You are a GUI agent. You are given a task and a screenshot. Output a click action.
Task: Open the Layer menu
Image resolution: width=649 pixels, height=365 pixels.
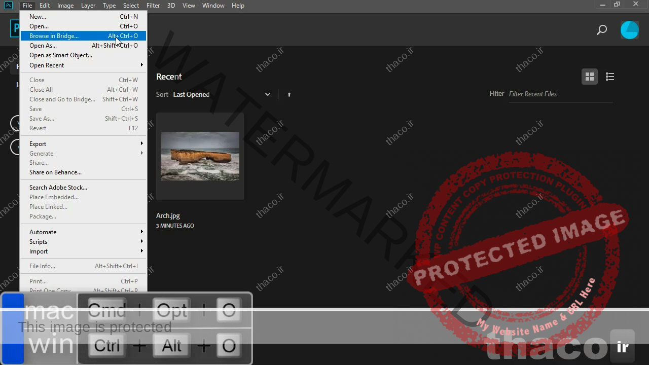pyautogui.click(x=88, y=5)
